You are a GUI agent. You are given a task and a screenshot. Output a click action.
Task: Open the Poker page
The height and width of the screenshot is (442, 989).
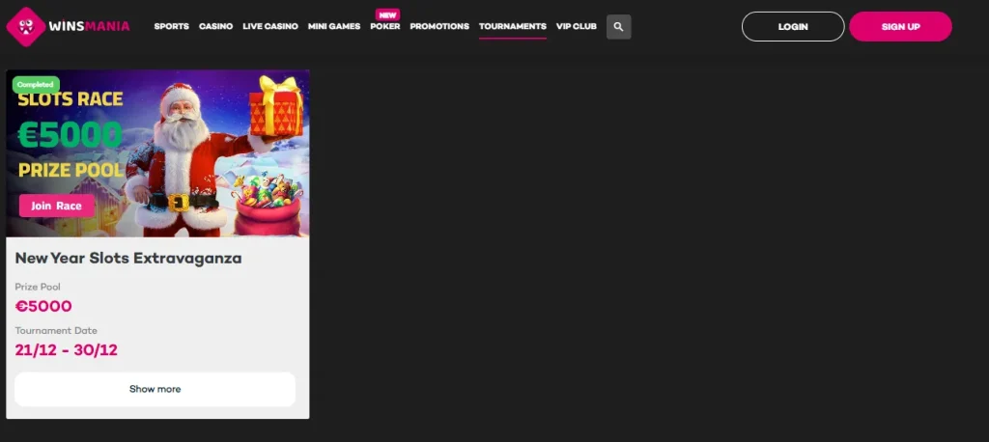(384, 27)
